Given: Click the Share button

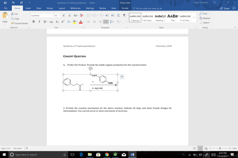Looking at the screenshot, I should (225, 8).
